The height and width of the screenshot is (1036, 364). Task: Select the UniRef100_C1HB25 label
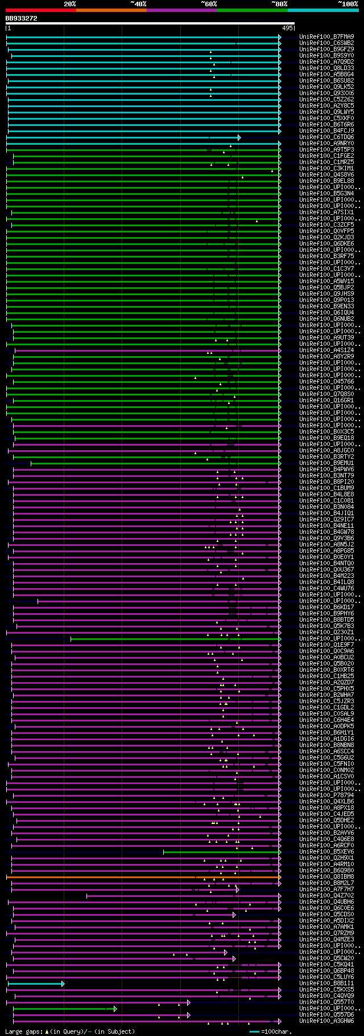(326, 676)
